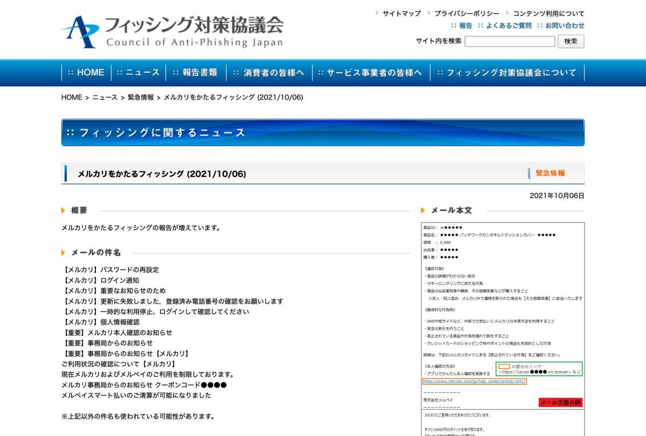The height and width of the screenshot is (436, 646).
Task: Open よくあるご質問 link
Action: pos(509,25)
